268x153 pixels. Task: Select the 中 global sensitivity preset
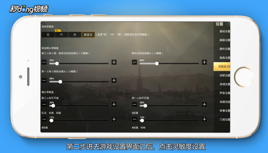click(x=62, y=35)
